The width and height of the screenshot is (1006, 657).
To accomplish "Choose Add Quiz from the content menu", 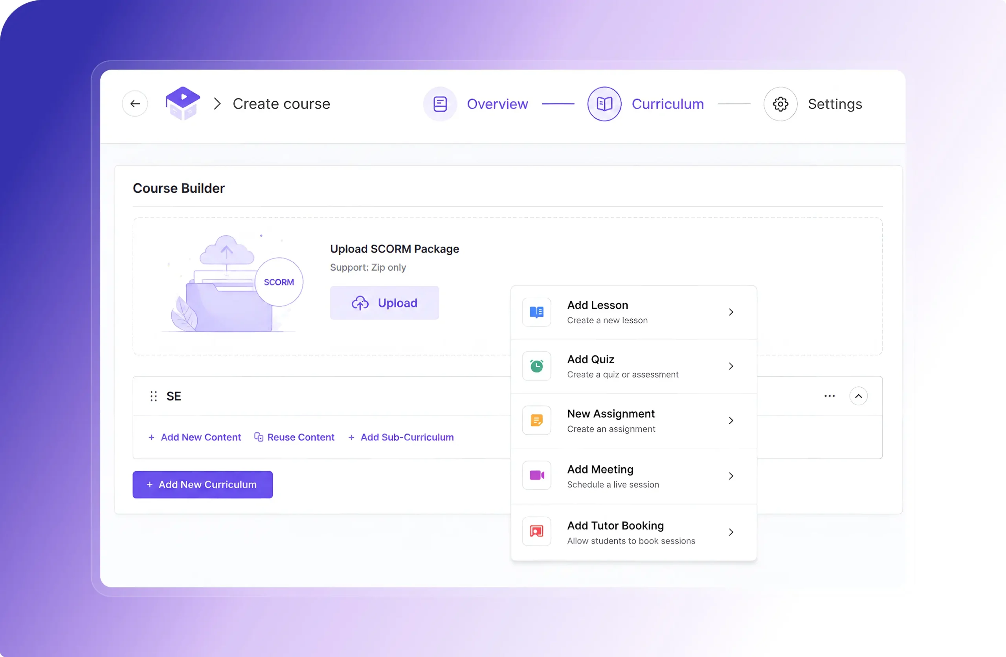I will (x=633, y=366).
